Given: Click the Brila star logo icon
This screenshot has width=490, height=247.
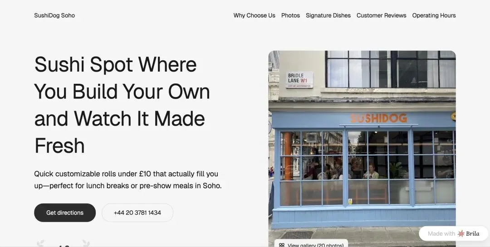Looking at the screenshot, I should [x=461, y=233].
